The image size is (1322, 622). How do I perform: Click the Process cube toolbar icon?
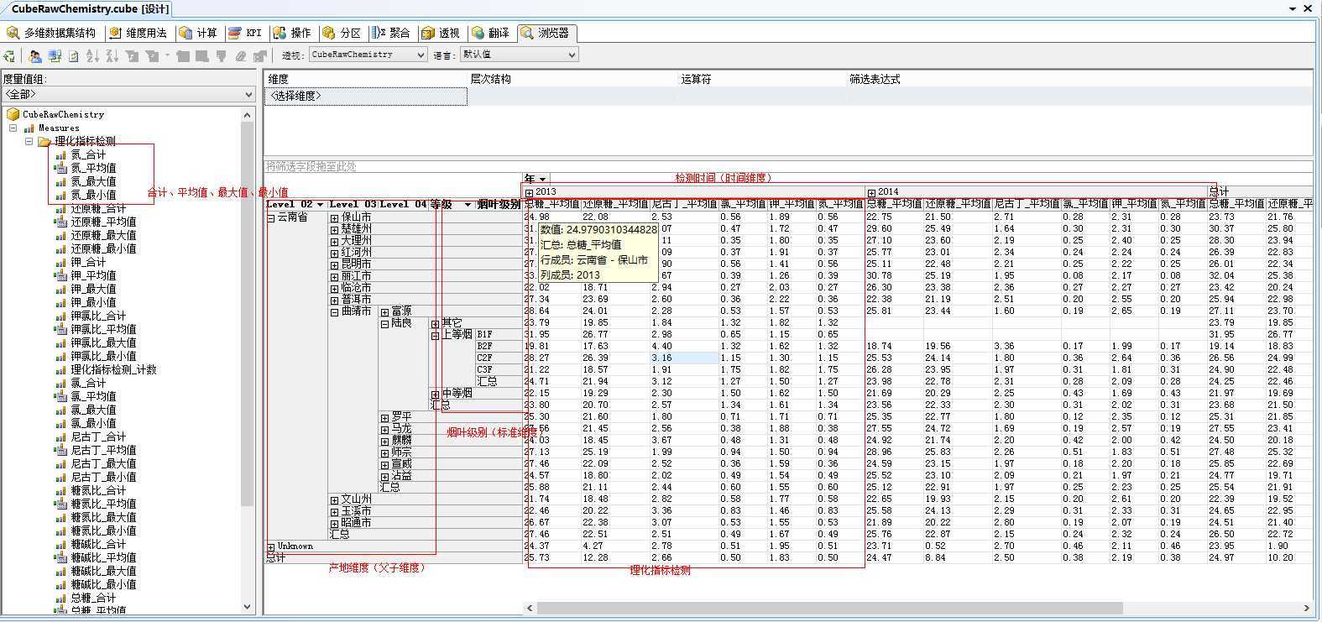tap(9, 56)
